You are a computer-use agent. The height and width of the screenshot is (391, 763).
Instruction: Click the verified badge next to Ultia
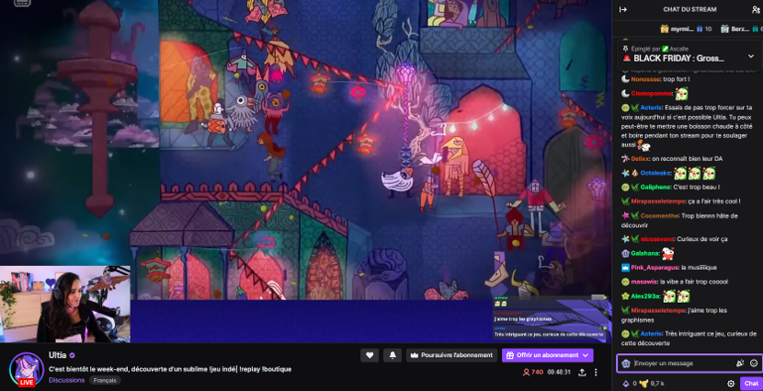click(x=72, y=355)
